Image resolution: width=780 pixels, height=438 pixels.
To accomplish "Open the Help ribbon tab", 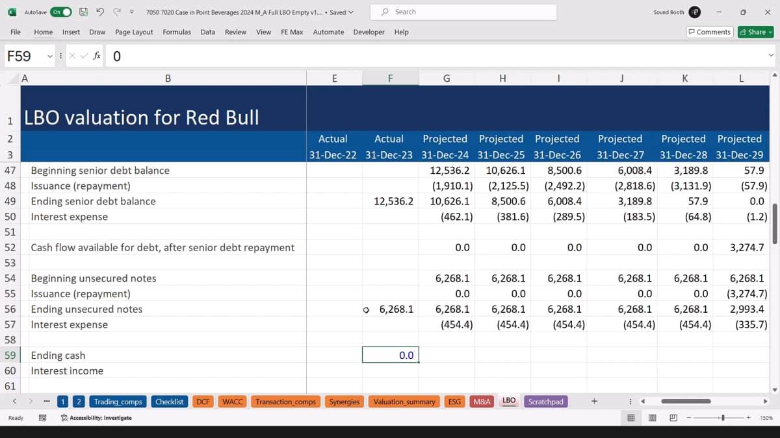I will click(402, 32).
